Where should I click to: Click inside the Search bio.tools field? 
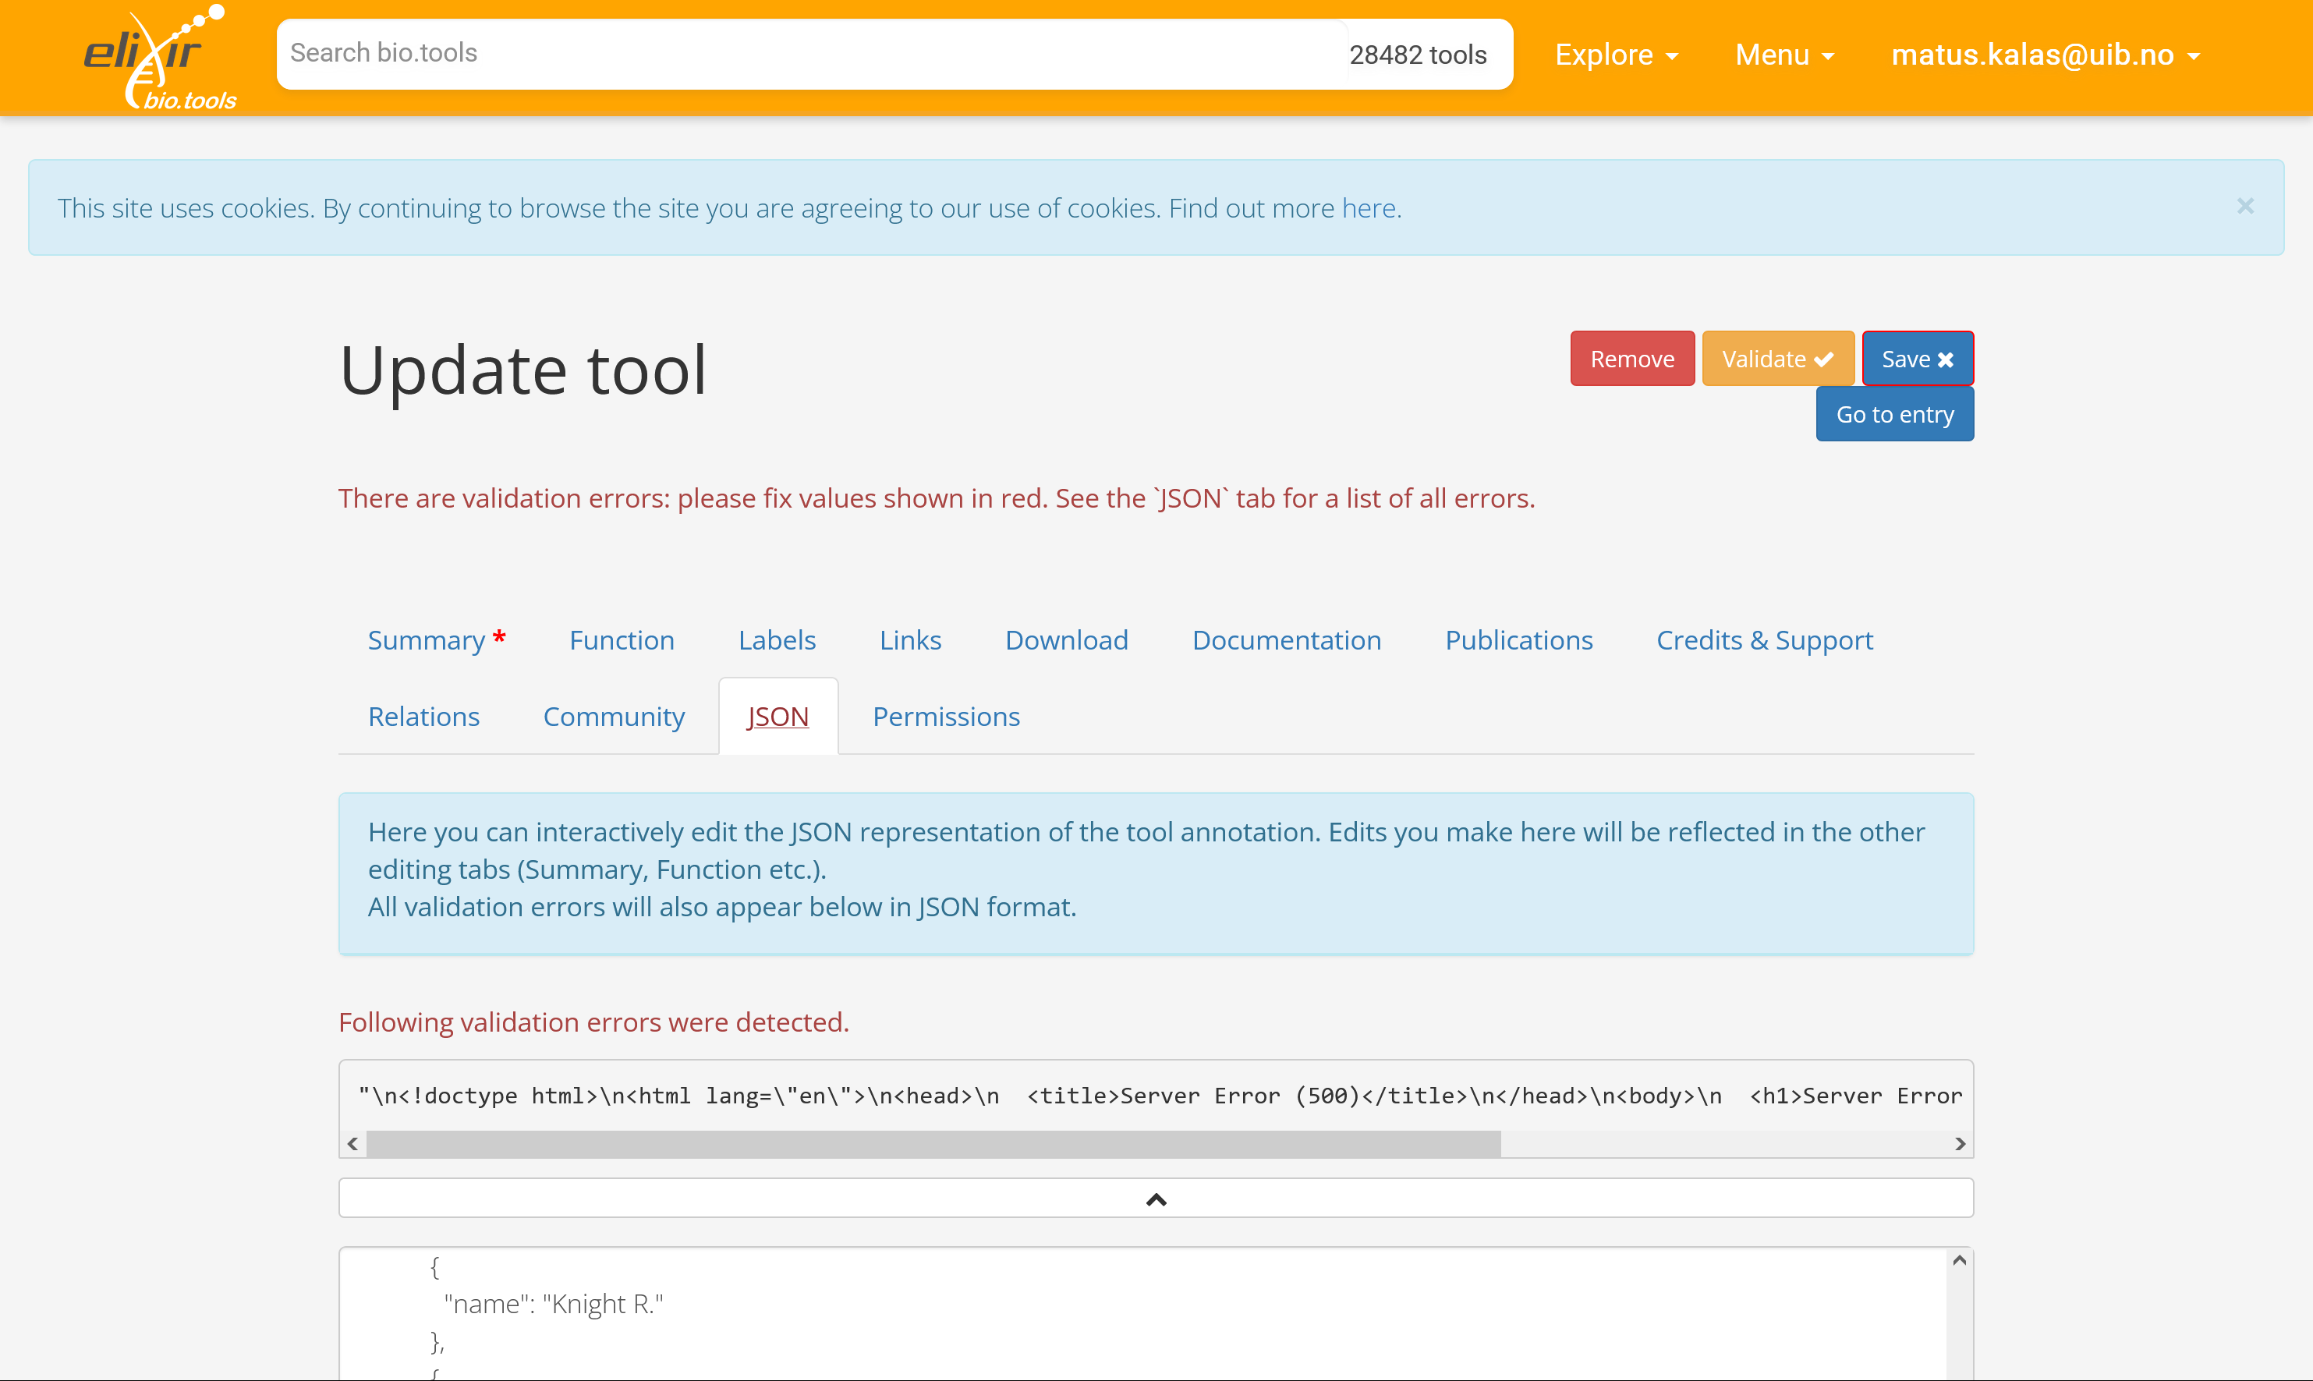(744, 53)
